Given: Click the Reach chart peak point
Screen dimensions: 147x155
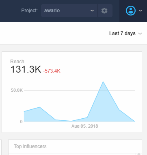Looking at the screenshot, I should (103, 82).
